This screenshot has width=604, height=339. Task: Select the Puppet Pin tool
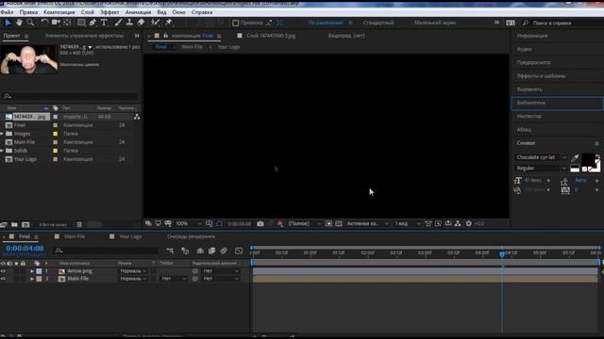pos(168,23)
